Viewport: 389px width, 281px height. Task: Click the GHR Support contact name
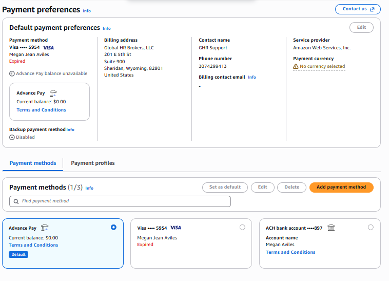(x=213, y=48)
